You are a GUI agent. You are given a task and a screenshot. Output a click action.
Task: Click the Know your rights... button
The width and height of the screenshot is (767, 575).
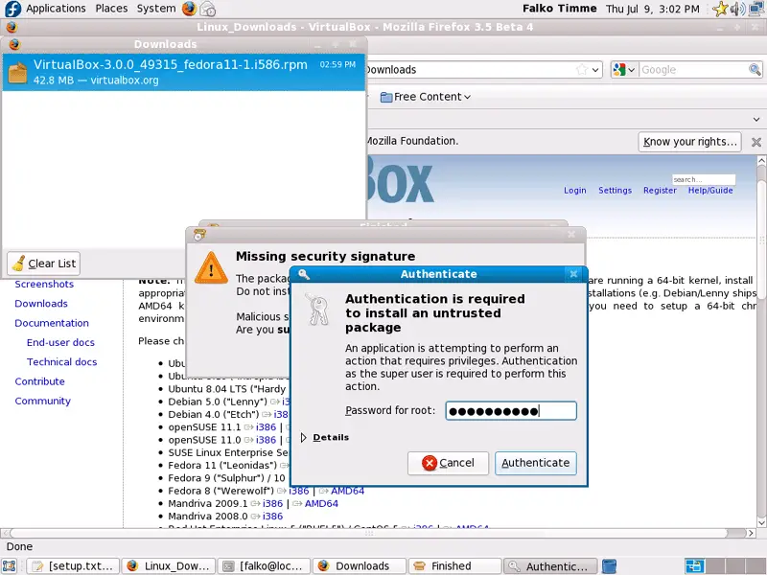pos(689,142)
